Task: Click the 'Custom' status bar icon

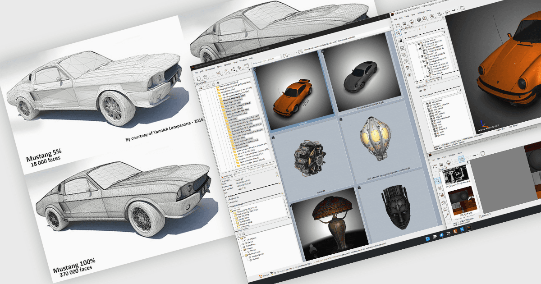Action: 264,276
